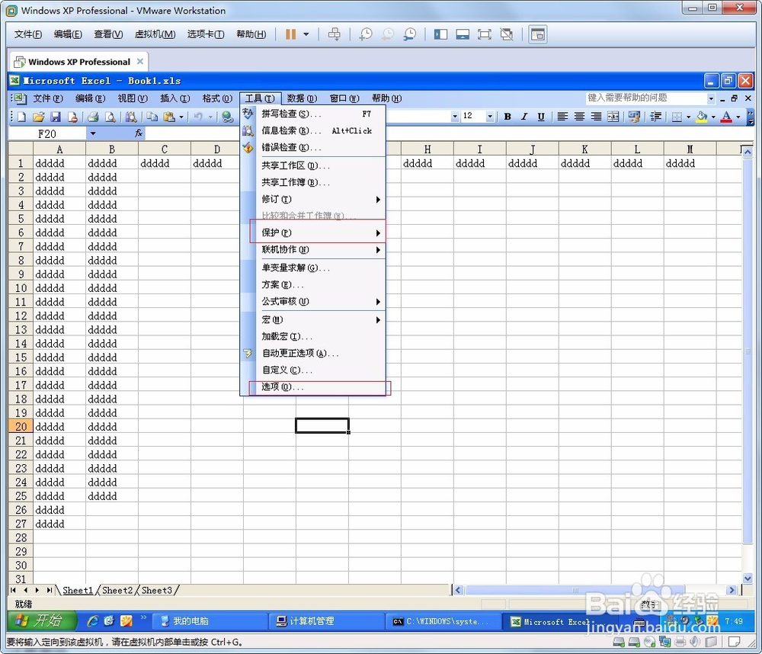Select column H header
The height and width of the screenshot is (654, 762).
pos(427,149)
